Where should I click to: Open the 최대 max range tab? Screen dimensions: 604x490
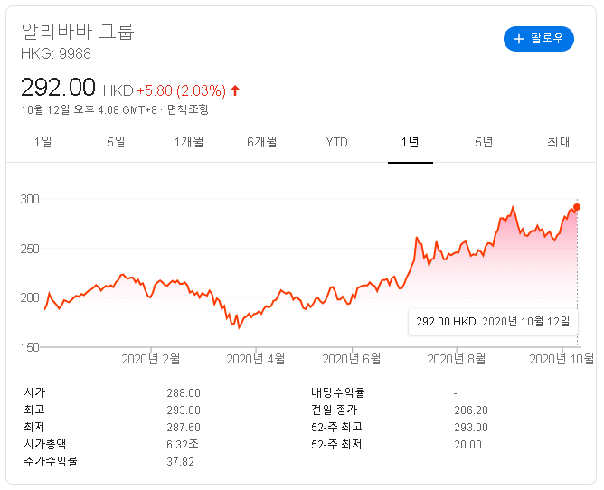(x=558, y=142)
